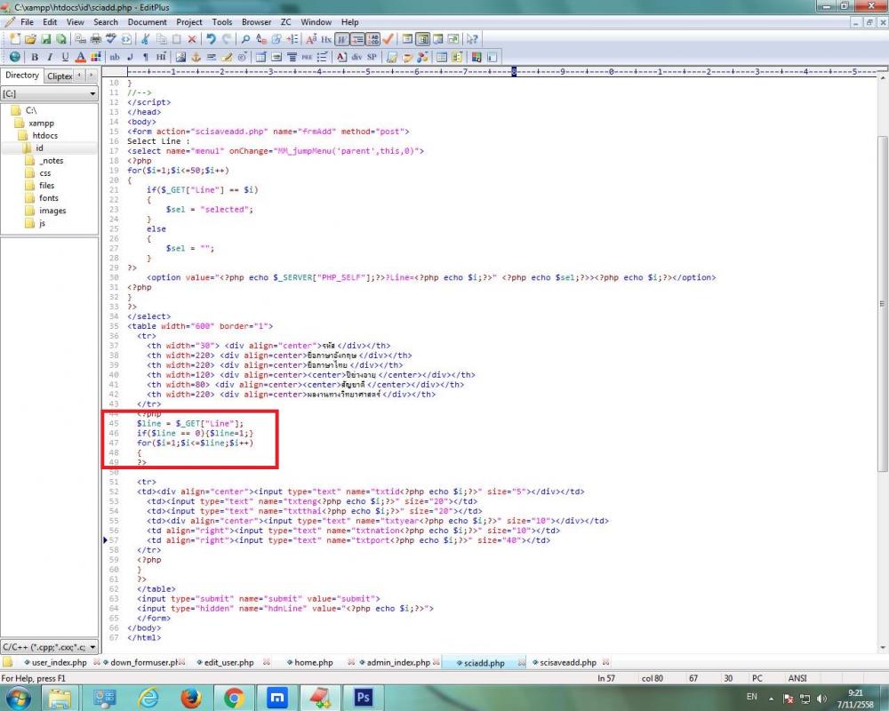Cut selection with the scissors icon

(x=145, y=39)
